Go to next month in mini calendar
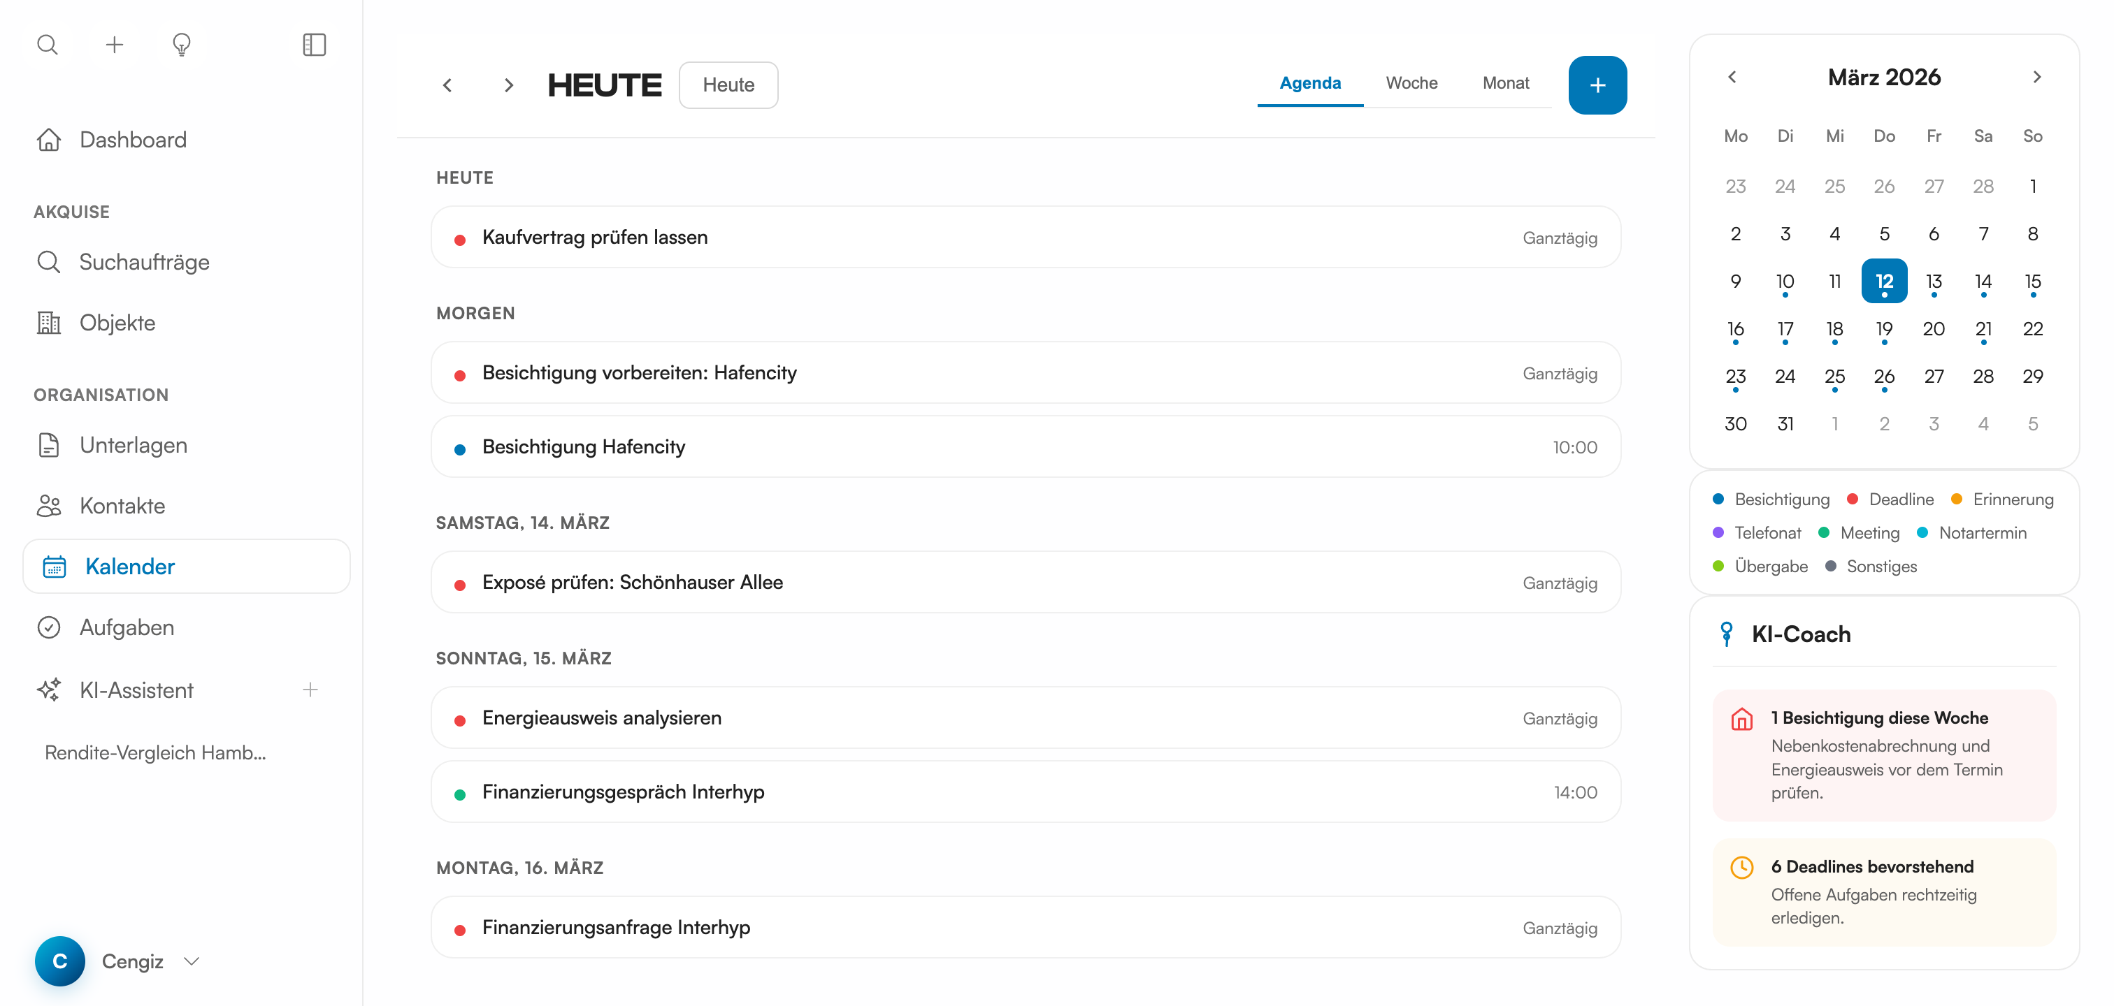The image size is (2114, 1006). [x=2036, y=77]
